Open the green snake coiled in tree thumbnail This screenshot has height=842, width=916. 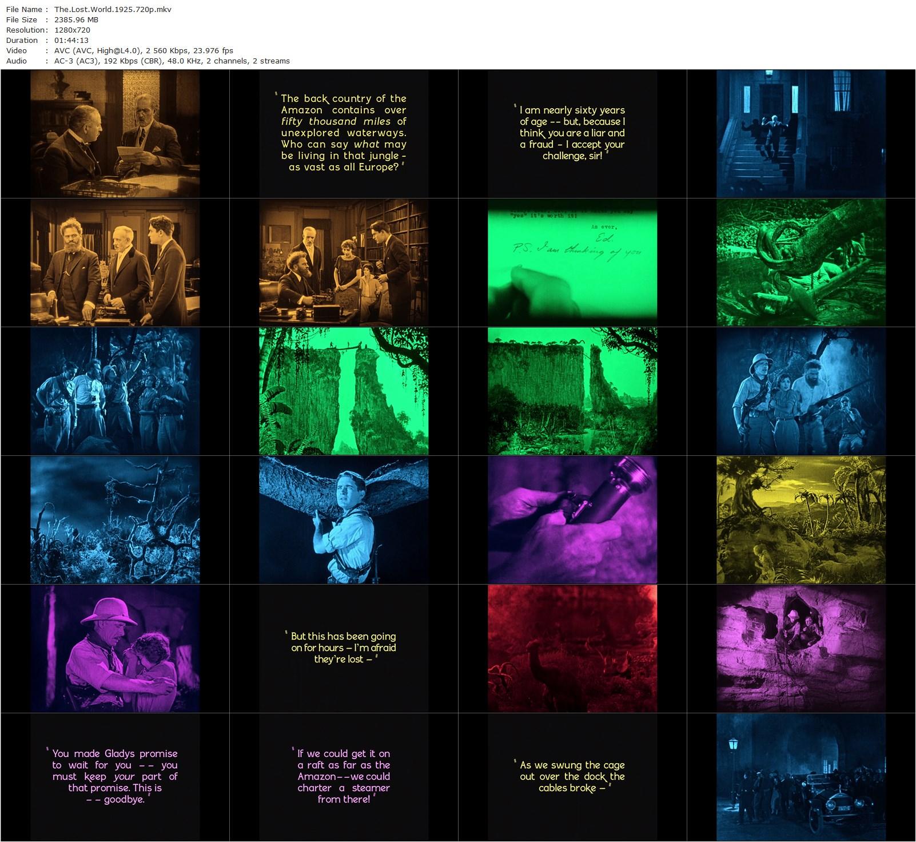click(x=801, y=263)
